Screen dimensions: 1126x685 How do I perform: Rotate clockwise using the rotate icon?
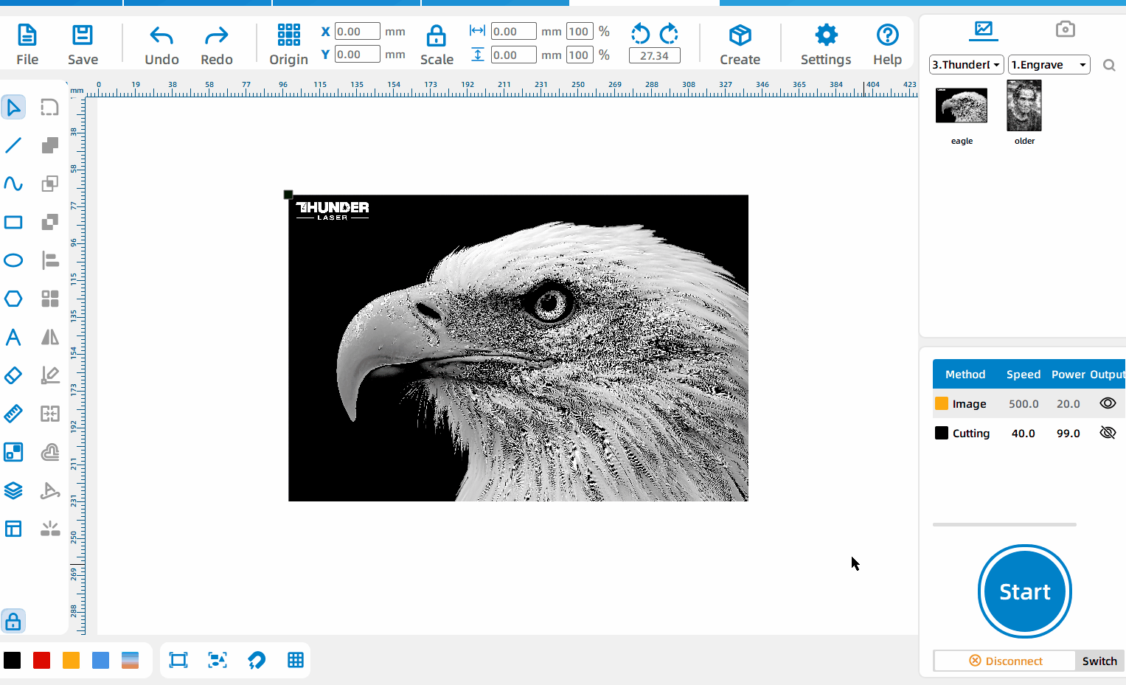(669, 33)
